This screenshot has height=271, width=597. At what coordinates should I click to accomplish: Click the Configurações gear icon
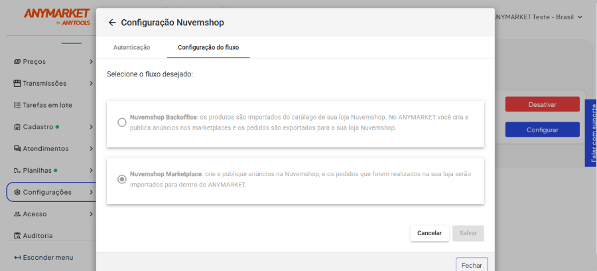17,192
